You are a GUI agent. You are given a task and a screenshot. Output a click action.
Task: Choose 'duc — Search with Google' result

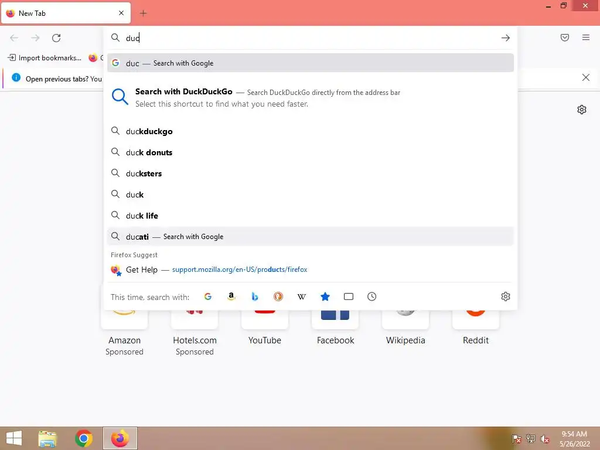point(311,63)
